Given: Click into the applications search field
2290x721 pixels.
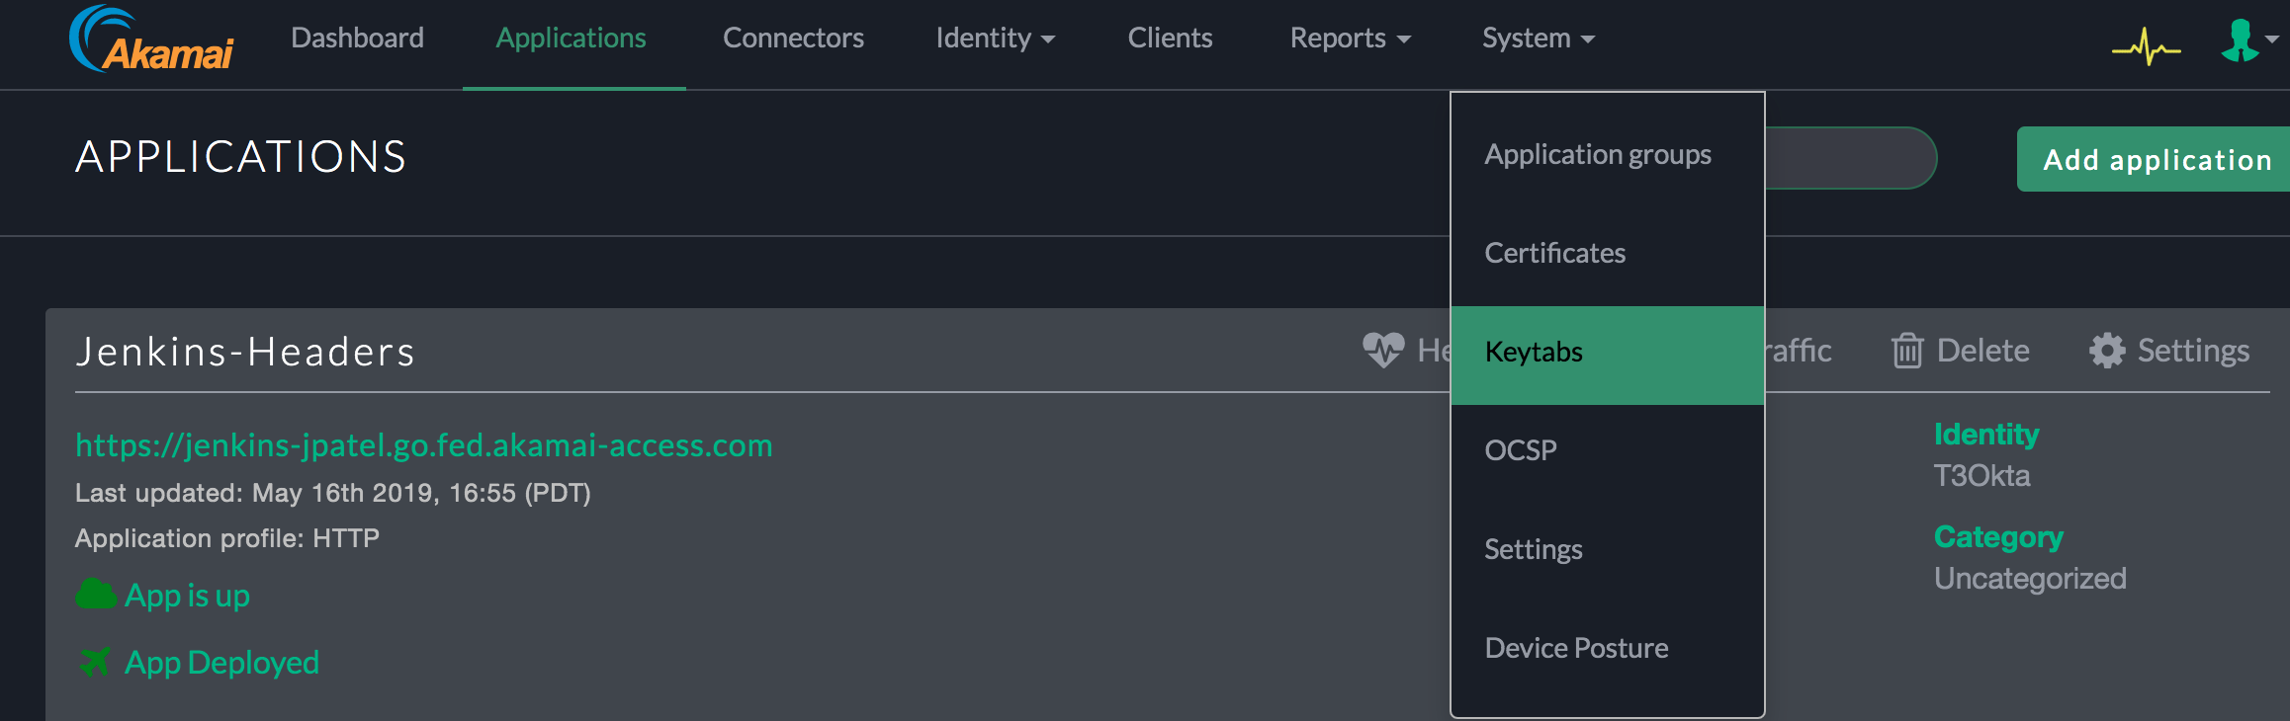Looking at the screenshot, I should [x=1849, y=158].
